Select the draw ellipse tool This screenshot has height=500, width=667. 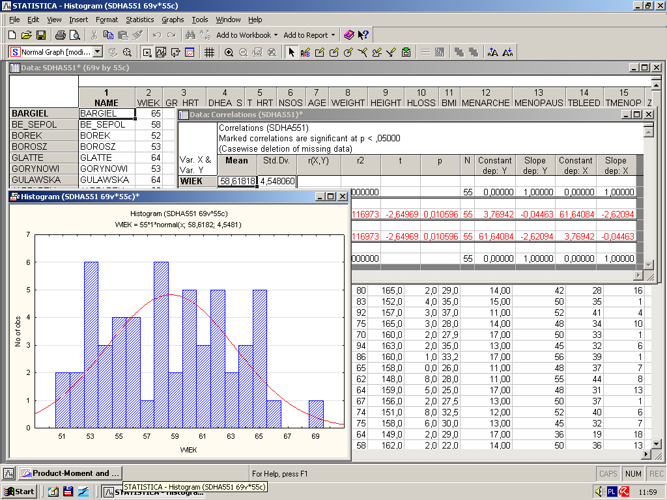click(348, 52)
